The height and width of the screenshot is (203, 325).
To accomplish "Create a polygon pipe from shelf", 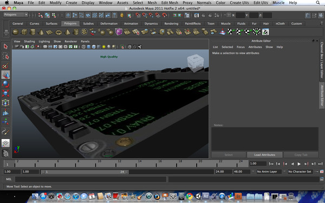I will 76,32.
